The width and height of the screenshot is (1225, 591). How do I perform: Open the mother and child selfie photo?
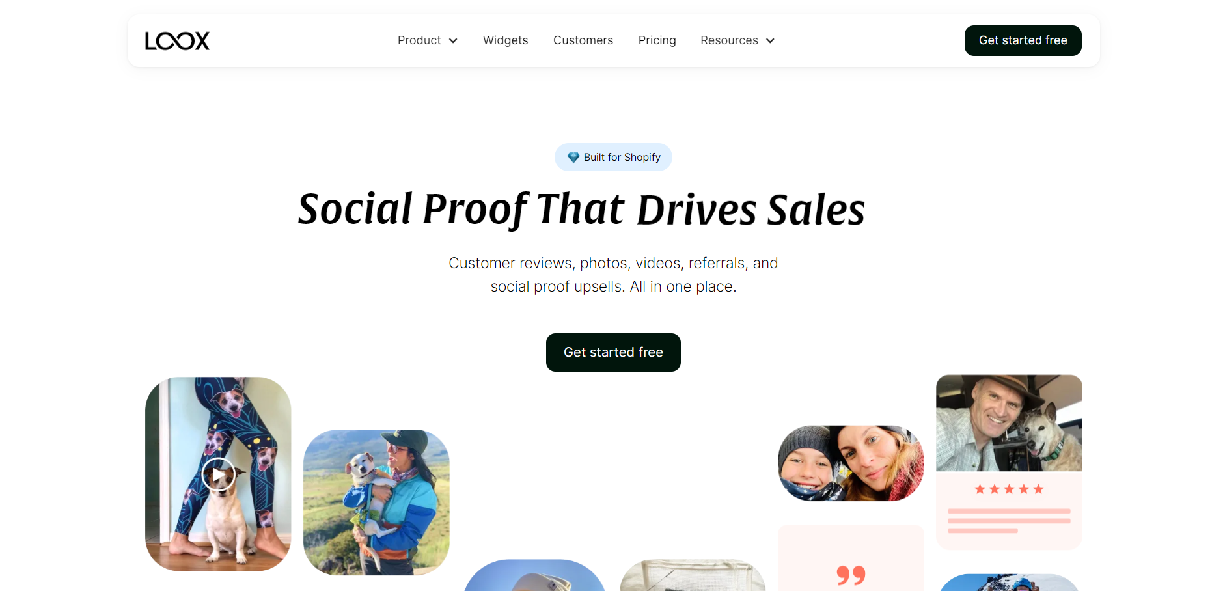[851, 463]
